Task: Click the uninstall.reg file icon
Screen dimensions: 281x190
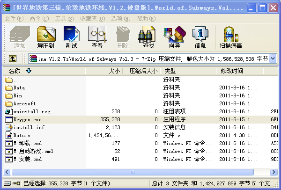Action: (8, 111)
